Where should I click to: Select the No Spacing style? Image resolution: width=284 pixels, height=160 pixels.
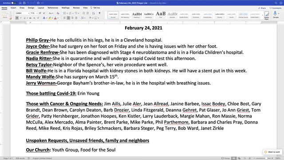point(125,15)
